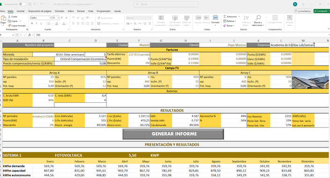Open the Datos ribbon tab

coord(71,11)
